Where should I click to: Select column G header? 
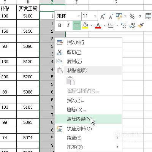tap(116, 2)
